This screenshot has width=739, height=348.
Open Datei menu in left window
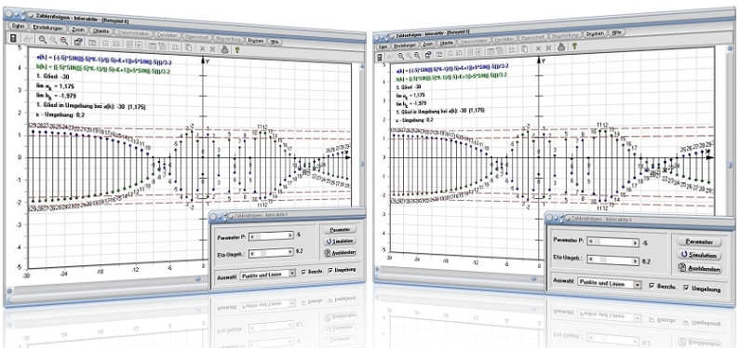coord(18,25)
